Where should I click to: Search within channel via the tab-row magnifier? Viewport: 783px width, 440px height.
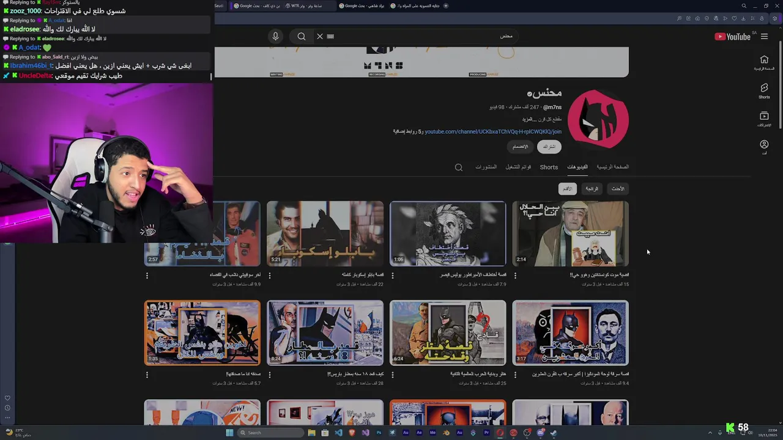pyautogui.click(x=459, y=167)
